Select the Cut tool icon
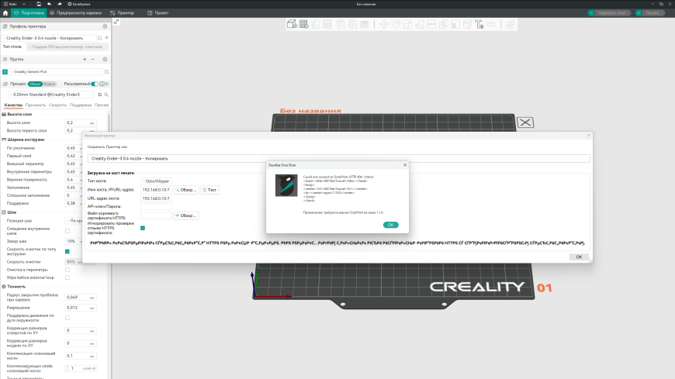 (x=432, y=25)
